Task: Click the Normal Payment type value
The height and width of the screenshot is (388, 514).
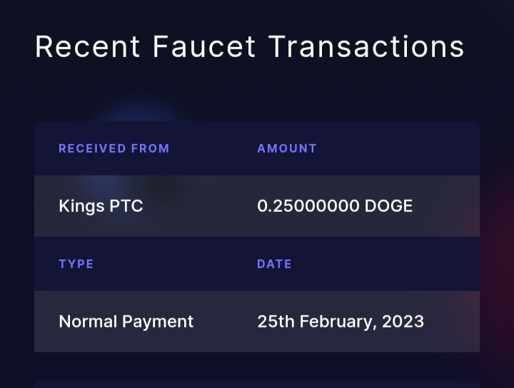Action: coord(126,322)
